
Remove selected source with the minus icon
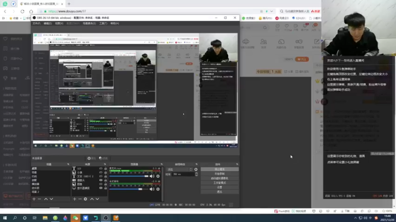coord(80,199)
